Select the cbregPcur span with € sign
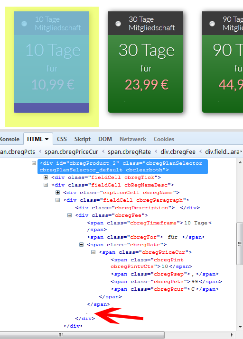 tap(165, 289)
